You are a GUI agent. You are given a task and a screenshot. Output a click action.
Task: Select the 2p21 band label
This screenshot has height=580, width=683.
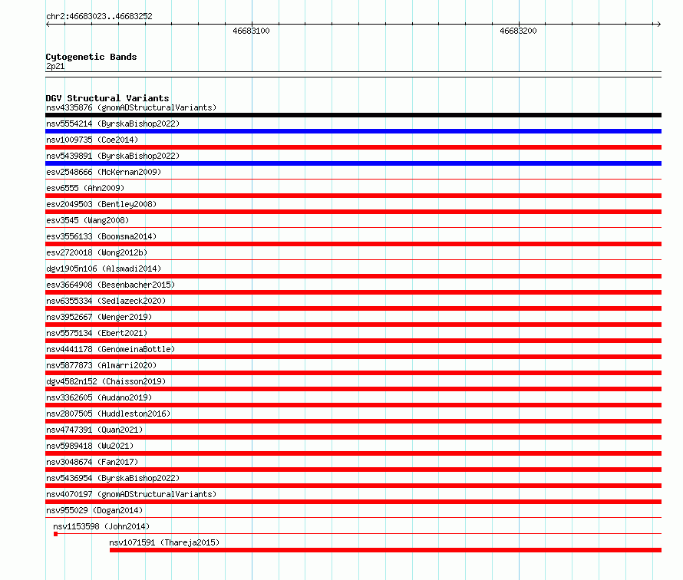pyautogui.click(x=55, y=66)
